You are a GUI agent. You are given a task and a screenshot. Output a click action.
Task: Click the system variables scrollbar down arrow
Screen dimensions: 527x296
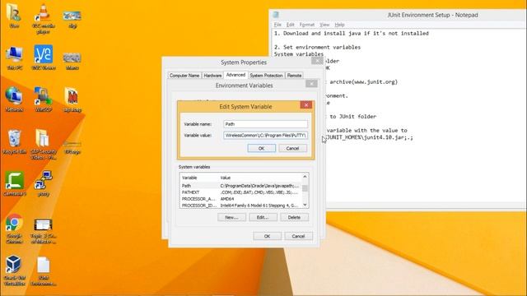tap(305, 205)
